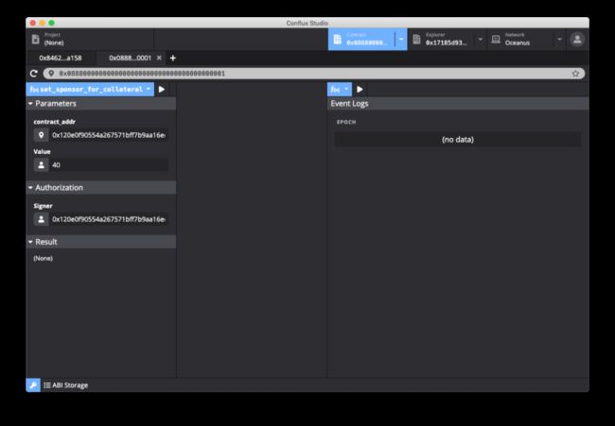Add a new tab with plus icon

coord(173,58)
